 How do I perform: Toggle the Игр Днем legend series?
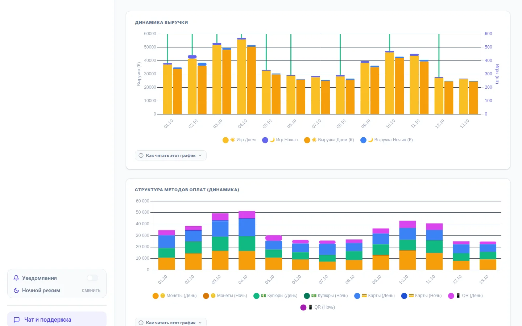[x=239, y=140]
